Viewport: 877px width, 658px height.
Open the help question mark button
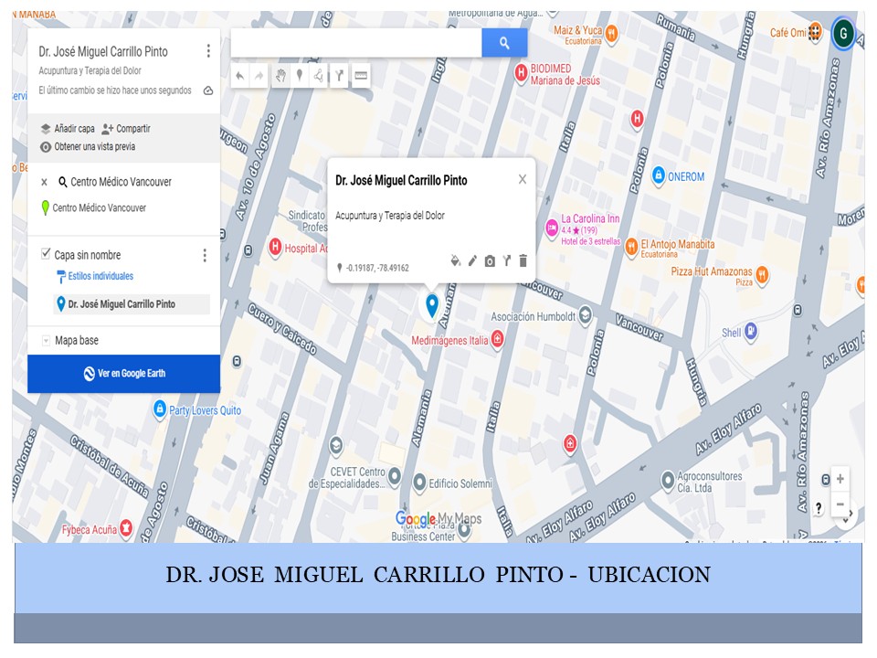tap(819, 508)
